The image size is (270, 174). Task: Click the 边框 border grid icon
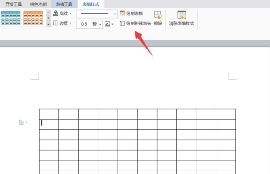pyautogui.click(x=55, y=23)
